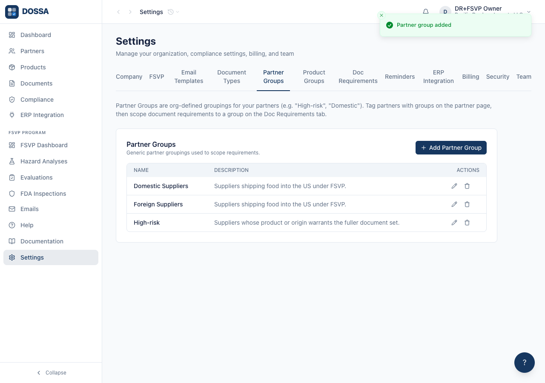Edit the Foreign Suppliers group
Image resolution: width=545 pixels, height=383 pixels.
point(454,204)
